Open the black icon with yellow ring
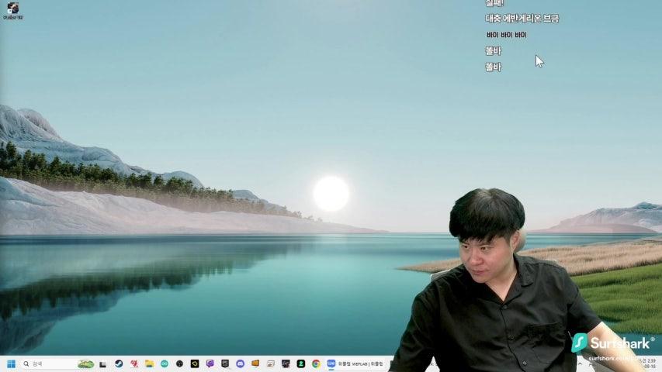 [x=195, y=363]
